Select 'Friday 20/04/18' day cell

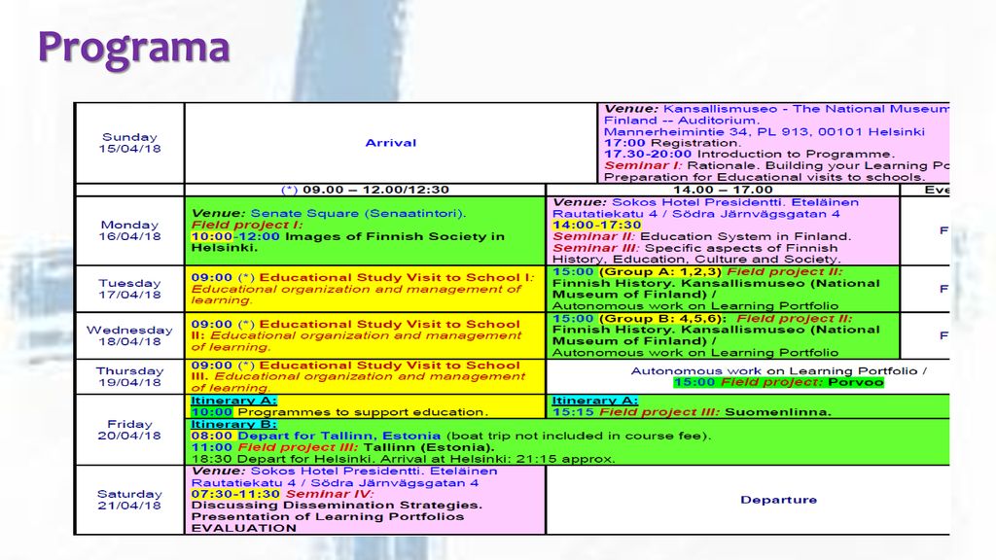(129, 430)
